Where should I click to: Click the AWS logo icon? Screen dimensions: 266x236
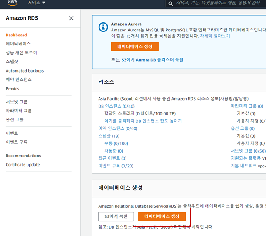(x=13, y=3)
